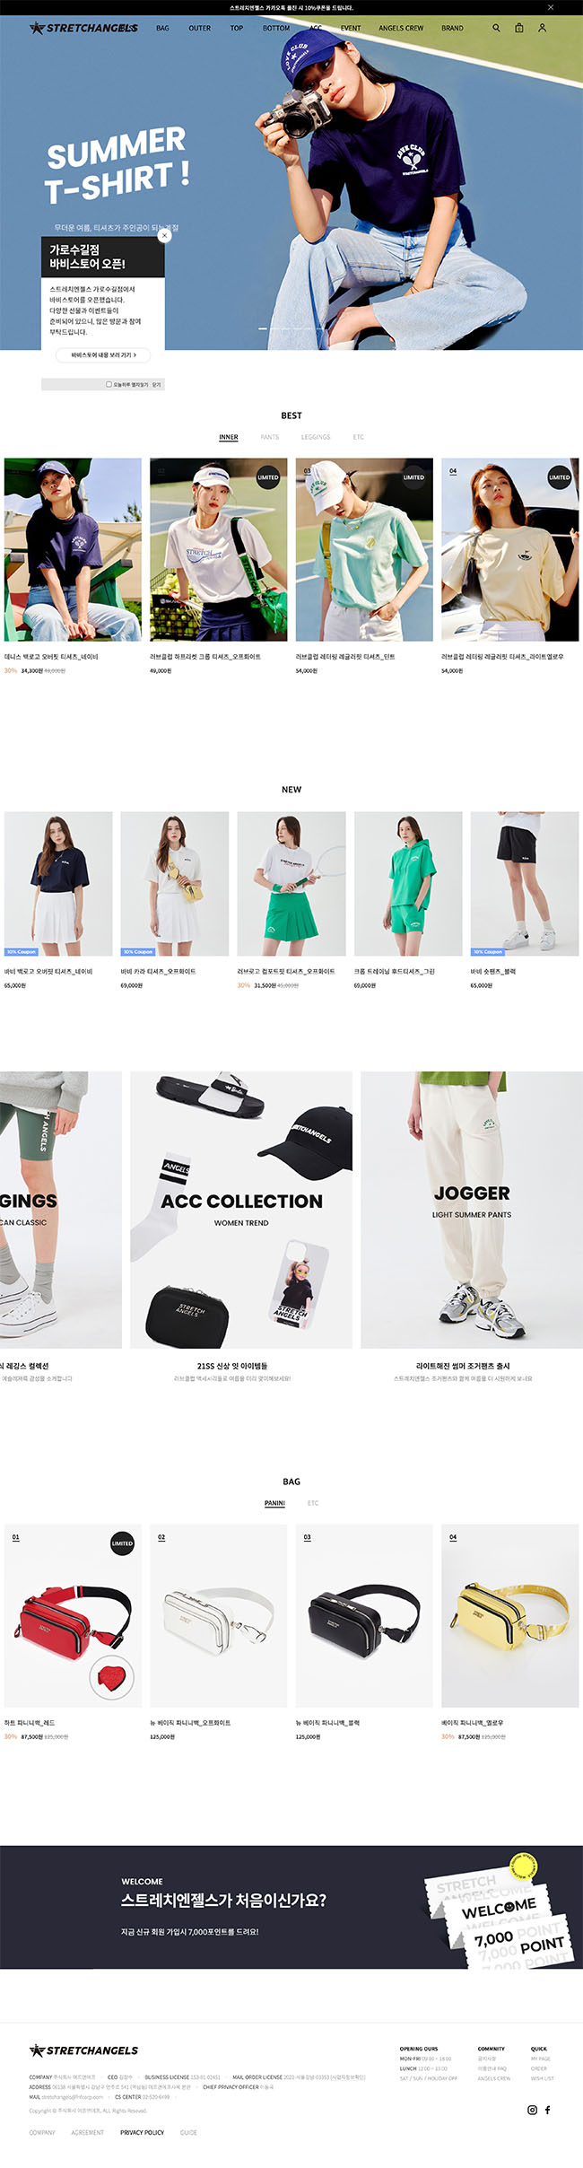Viewport: 583px width, 2168px height.
Task: Open the red 하트 파니니백 product thumbnail
Action: pyautogui.click(x=73, y=1615)
